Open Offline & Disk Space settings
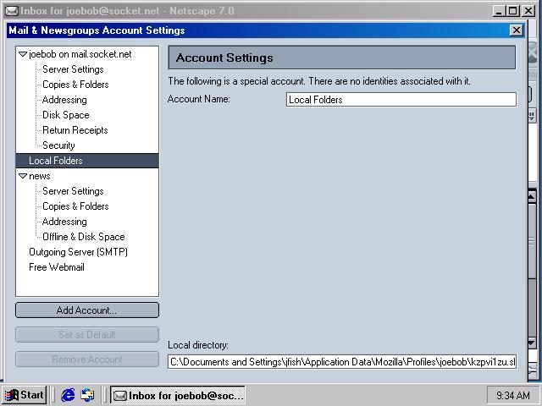This screenshot has height=406, width=542. (x=83, y=237)
